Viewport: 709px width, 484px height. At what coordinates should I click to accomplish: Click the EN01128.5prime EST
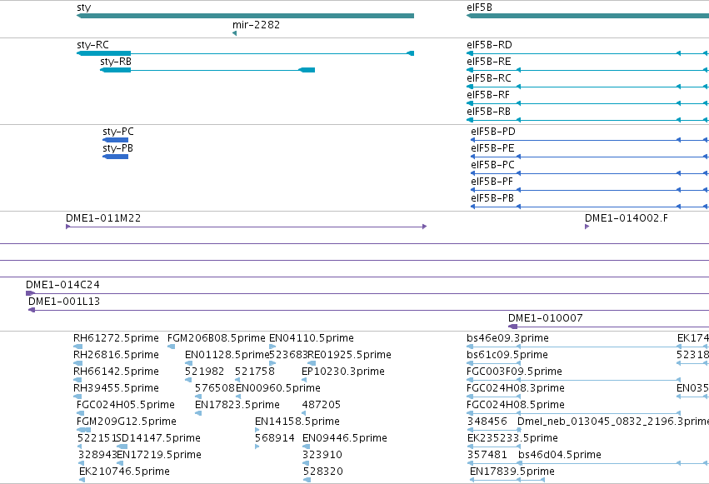pyautogui.click(x=188, y=363)
